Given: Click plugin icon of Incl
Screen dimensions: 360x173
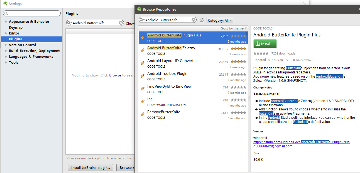Looking at the screenshot, I should click(x=143, y=102).
